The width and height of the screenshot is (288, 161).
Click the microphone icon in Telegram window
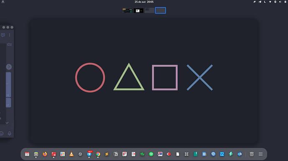pyautogui.click(x=10, y=134)
